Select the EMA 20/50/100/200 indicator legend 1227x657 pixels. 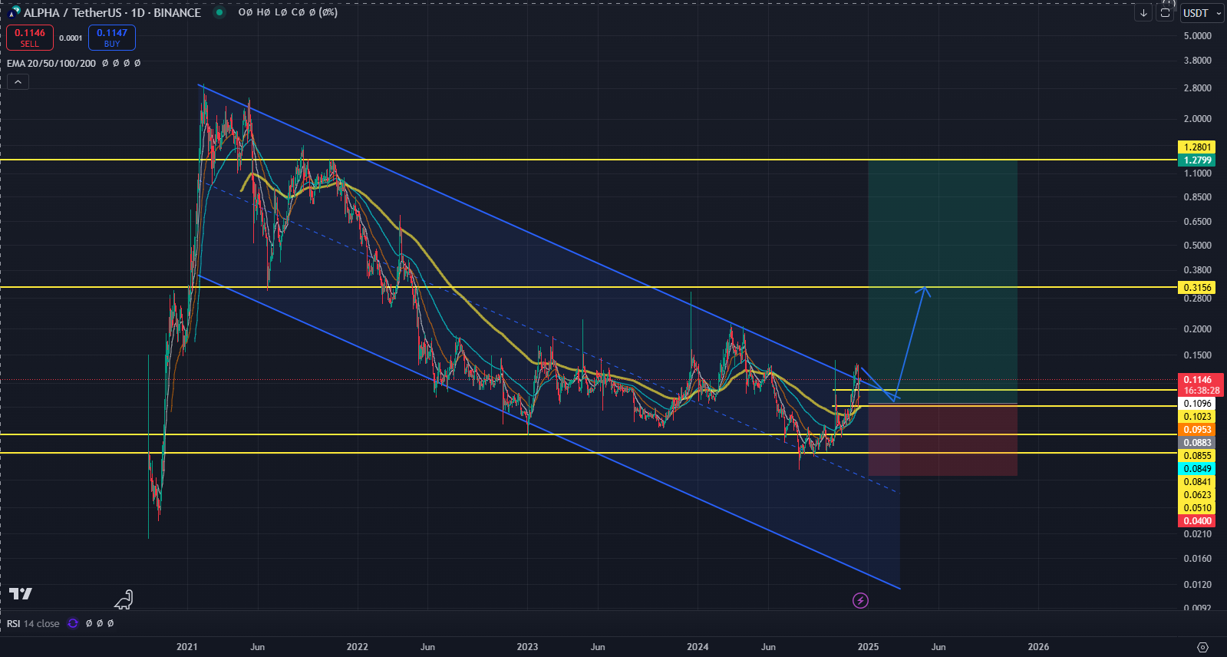[x=51, y=63]
